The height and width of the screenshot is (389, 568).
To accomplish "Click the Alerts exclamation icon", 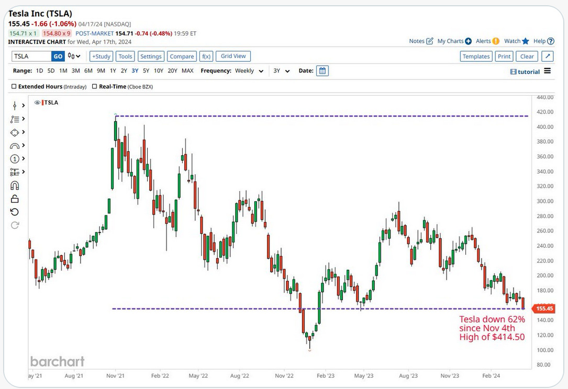I will (496, 41).
